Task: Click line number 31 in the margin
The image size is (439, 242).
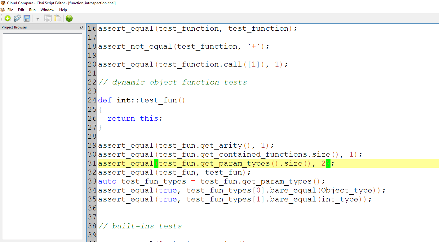Action: click(92, 163)
